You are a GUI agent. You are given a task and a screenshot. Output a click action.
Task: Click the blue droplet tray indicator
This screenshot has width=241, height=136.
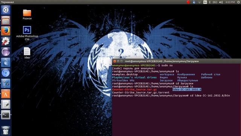[194, 2]
